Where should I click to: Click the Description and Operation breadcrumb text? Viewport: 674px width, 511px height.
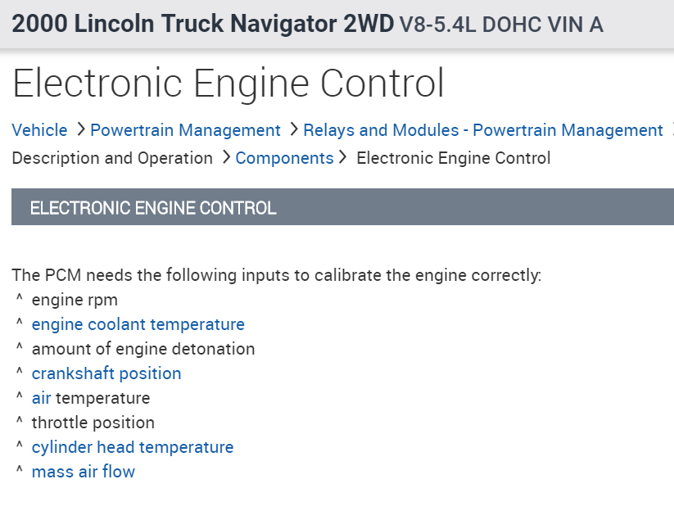pos(112,158)
